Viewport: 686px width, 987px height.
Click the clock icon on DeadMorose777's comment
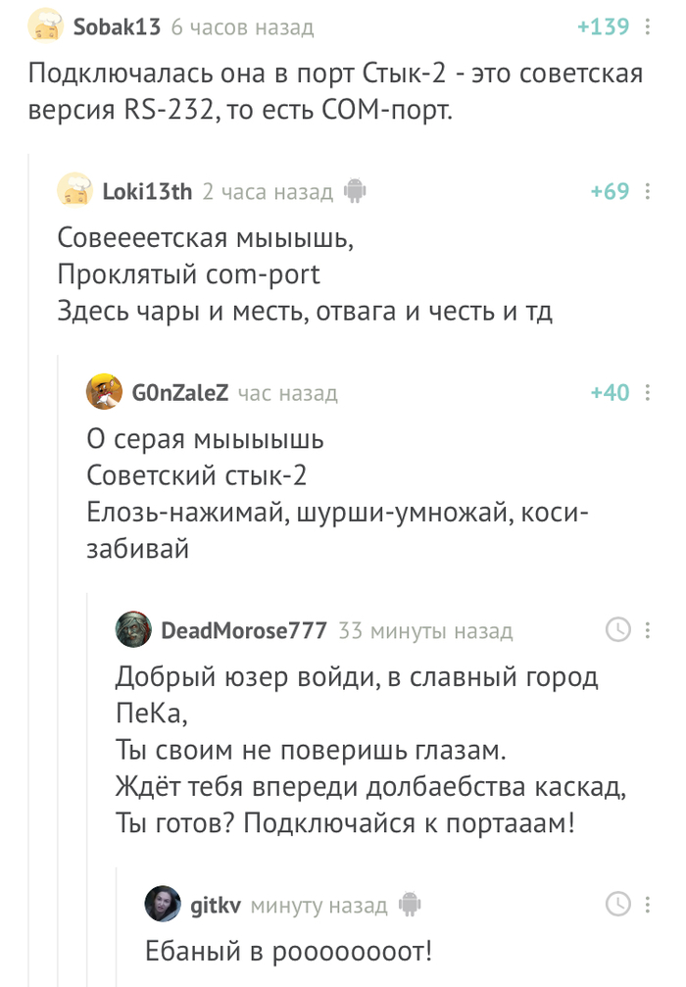[x=618, y=630]
